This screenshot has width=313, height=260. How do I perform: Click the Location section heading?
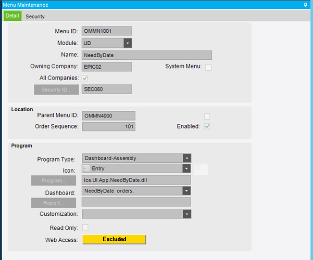pyautogui.click(x=22, y=109)
